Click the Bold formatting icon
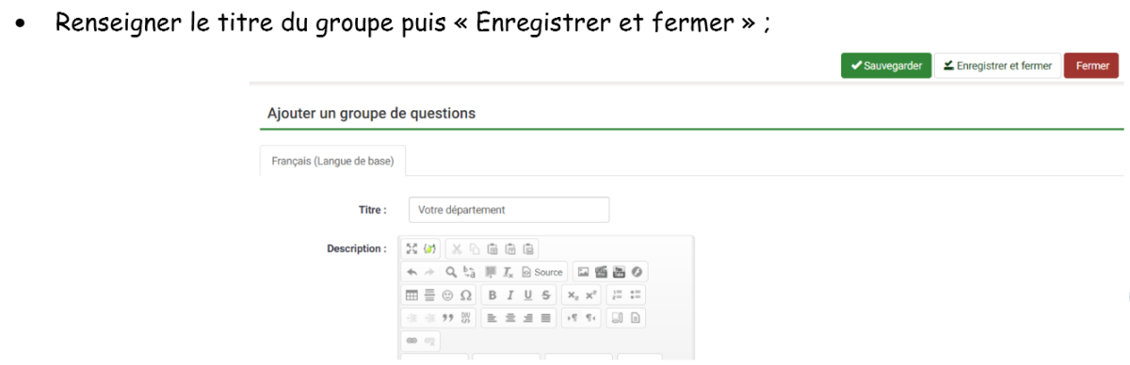Viewport: 1130px width, 365px height. coord(492,295)
